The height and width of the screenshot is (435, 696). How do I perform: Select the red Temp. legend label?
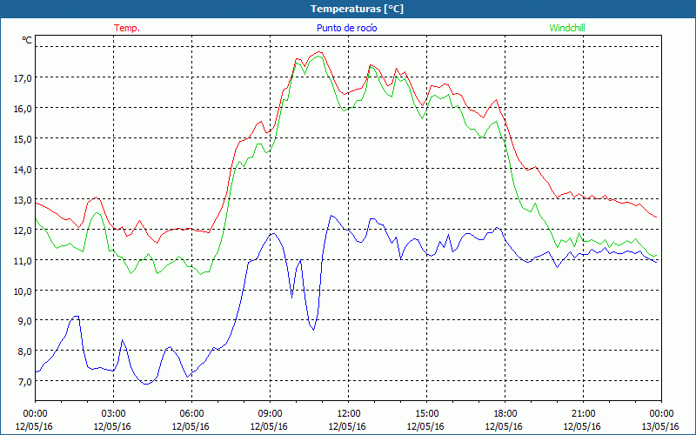127,28
